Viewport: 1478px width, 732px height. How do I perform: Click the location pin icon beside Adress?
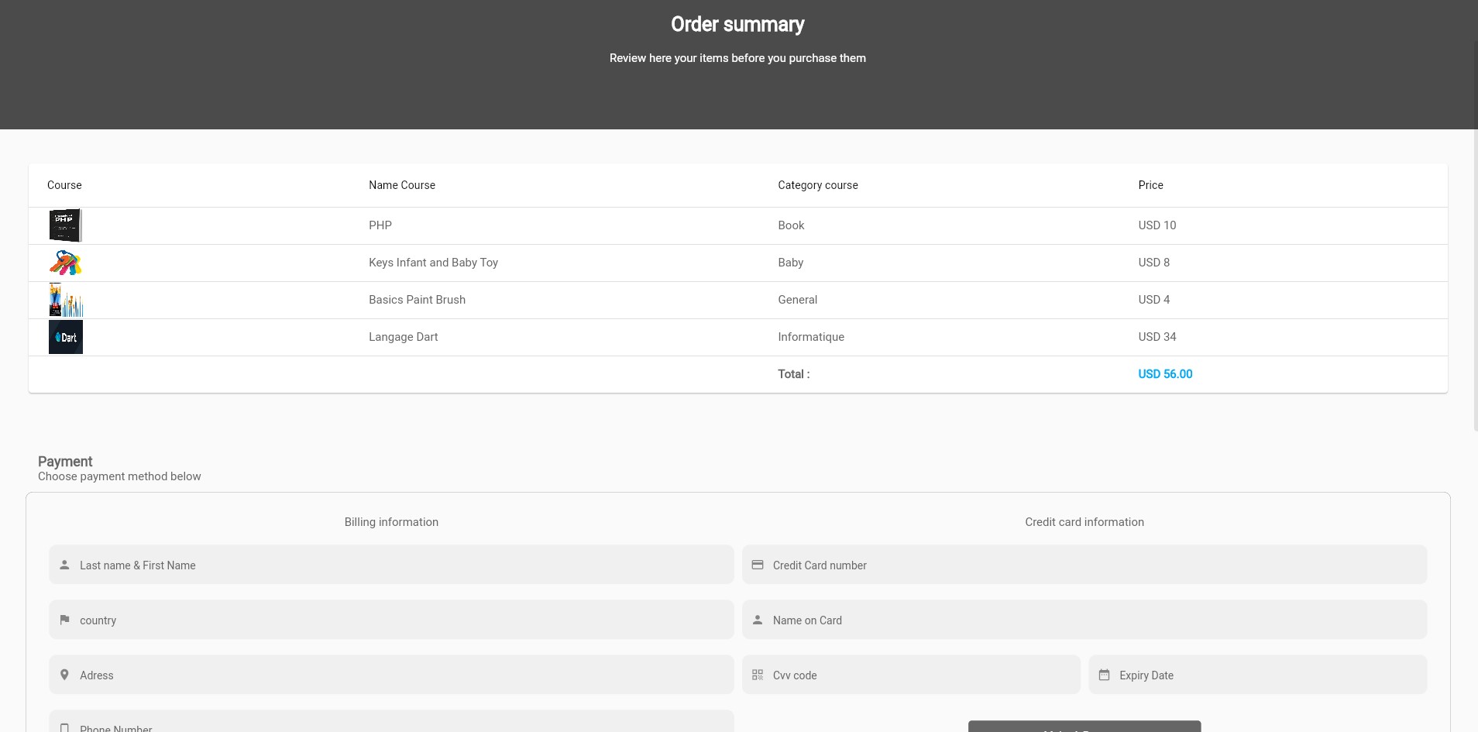pyautogui.click(x=64, y=675)
